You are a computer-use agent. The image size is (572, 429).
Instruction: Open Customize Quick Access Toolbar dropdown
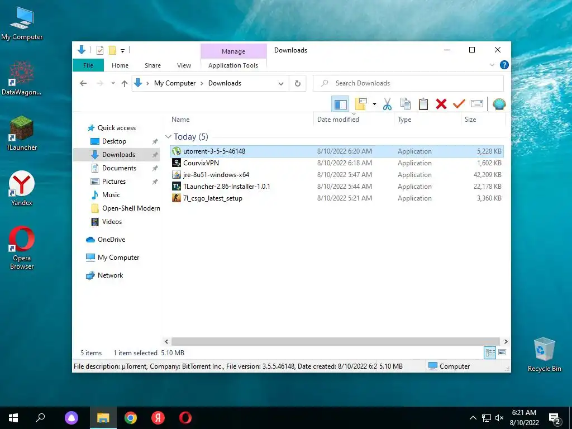click(122, 51)
